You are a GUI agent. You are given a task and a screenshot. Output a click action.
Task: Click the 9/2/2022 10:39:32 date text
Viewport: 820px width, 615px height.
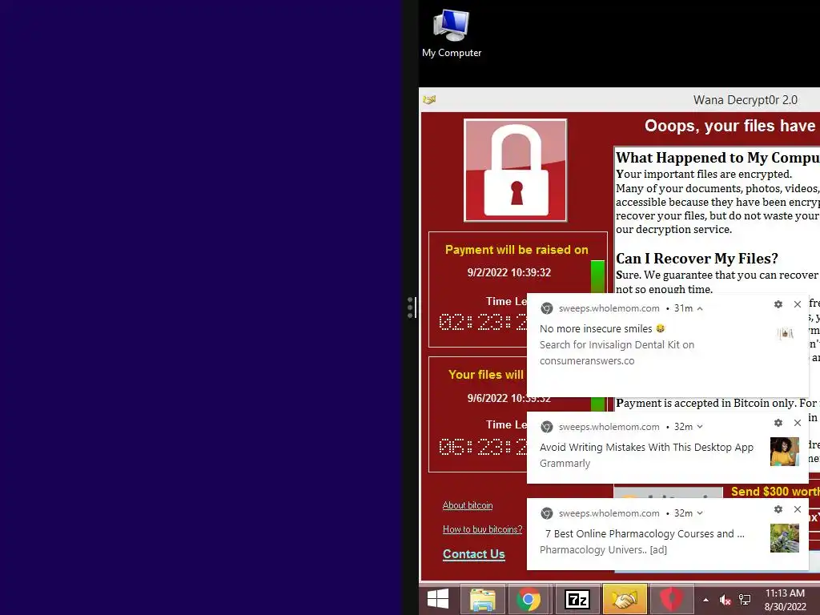pyautogui.click(x=508, y=272)
